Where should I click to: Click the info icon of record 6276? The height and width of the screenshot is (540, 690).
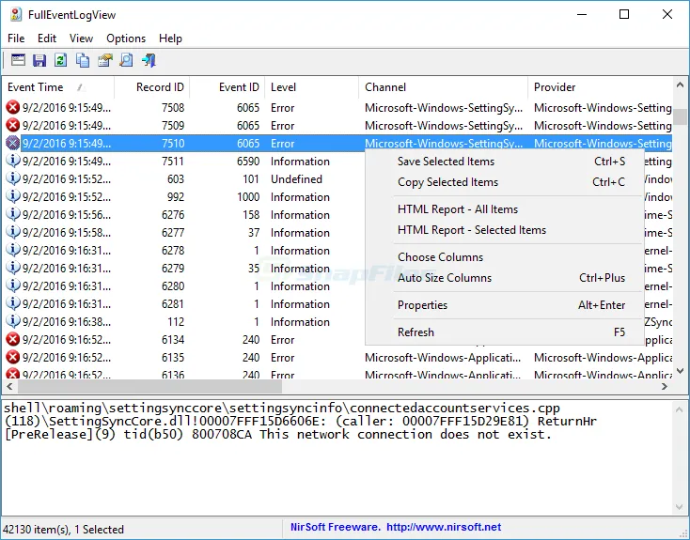(13, 215)
